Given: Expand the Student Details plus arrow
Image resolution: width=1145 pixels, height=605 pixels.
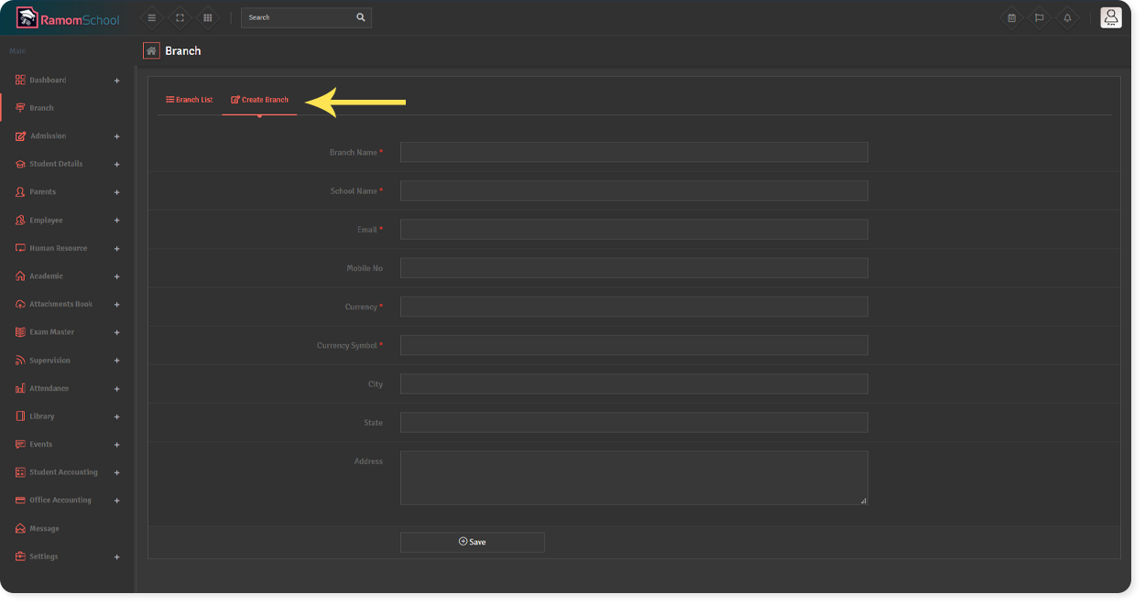Looking at the screenshot, I should 116,165.
